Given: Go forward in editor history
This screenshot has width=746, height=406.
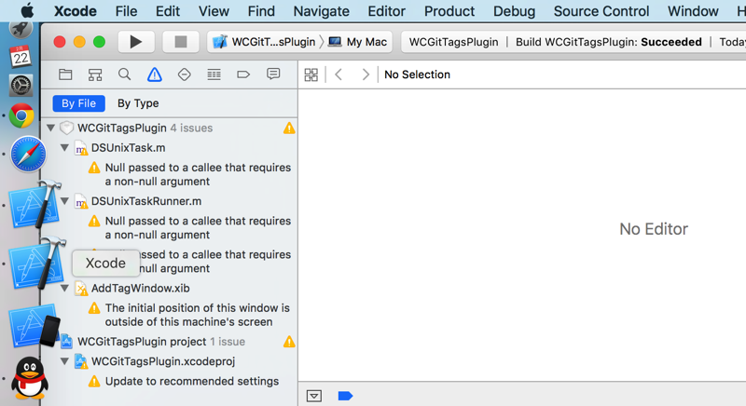Looking at the screenshot, I should (x=365, y=74).
